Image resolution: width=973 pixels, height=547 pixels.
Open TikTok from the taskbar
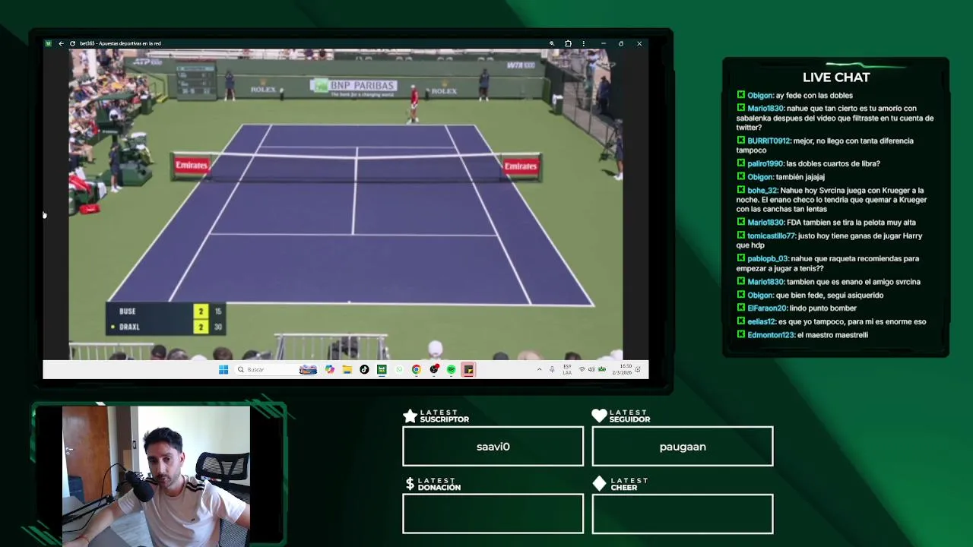(x=364, y=369)
